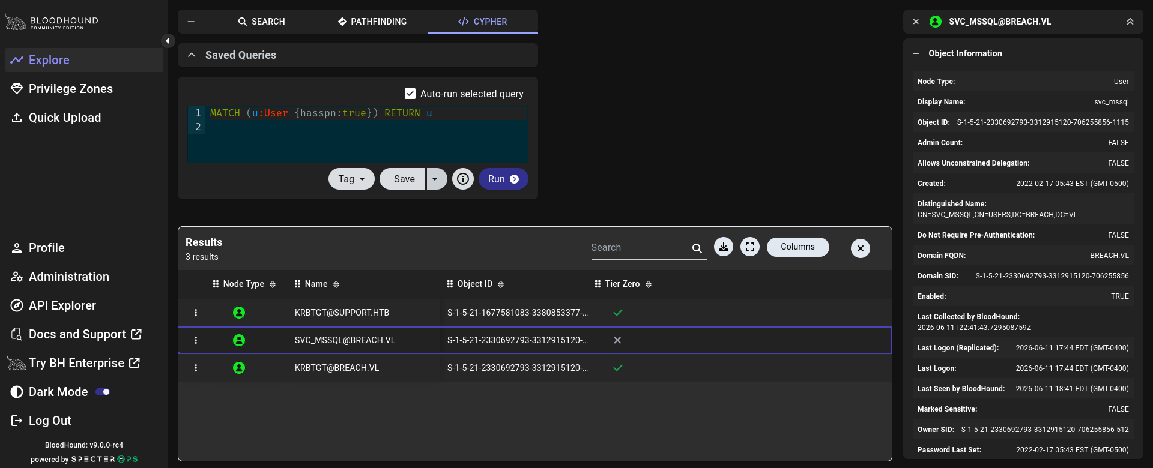
Task: Click Object ID of KRBTGT@SUPPORT.HTB row
Action: pos(518,313)
